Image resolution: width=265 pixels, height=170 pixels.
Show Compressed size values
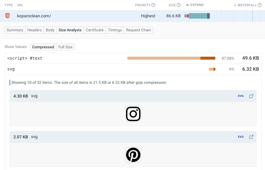[x=43, y=47]
